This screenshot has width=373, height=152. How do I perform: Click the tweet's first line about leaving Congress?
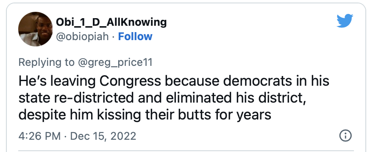tap(174, 81)
